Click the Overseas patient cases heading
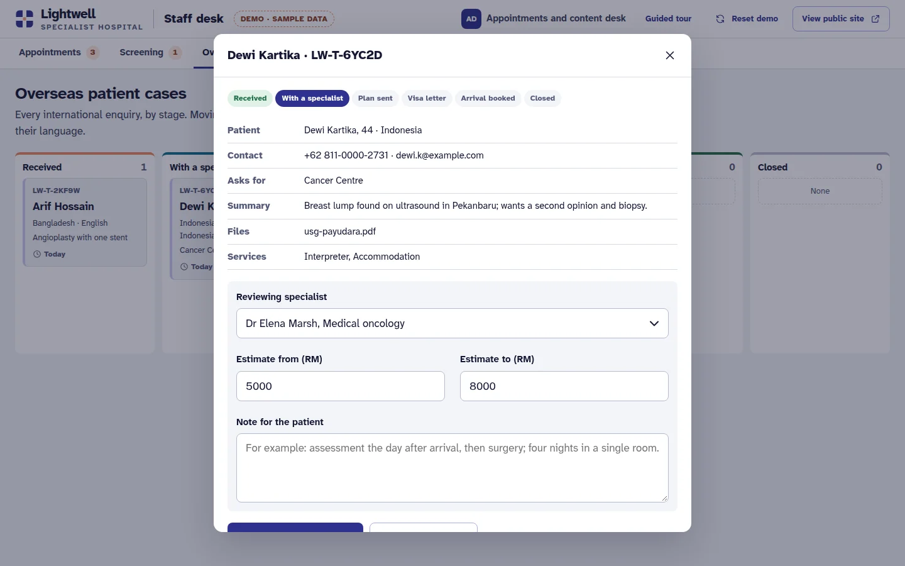Screen dimensions: 905x566 click(101, 94)
